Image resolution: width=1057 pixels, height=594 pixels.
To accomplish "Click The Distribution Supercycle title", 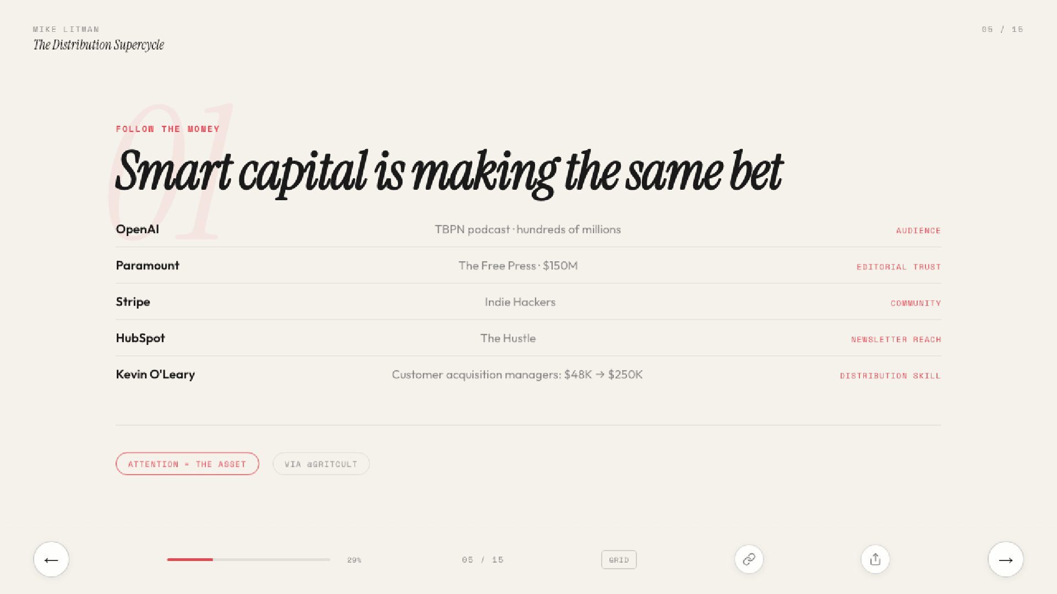I will [x=99, y=45].
